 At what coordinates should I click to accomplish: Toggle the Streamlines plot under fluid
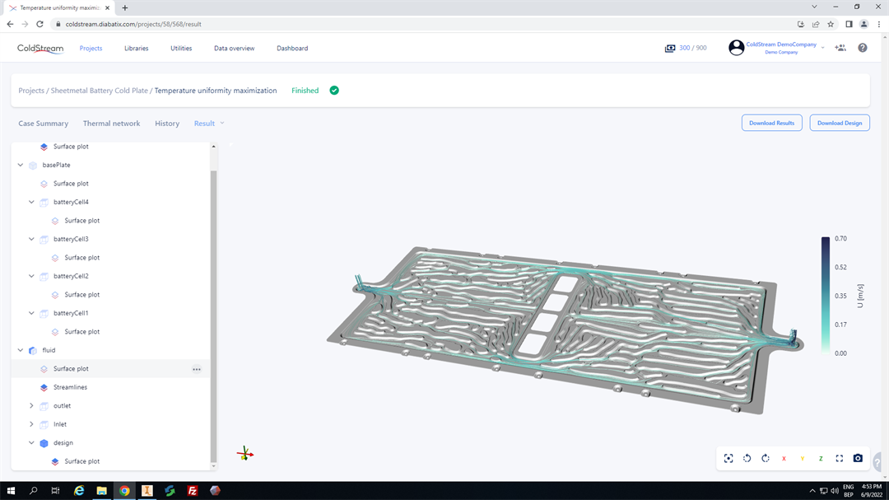[70, 387]
